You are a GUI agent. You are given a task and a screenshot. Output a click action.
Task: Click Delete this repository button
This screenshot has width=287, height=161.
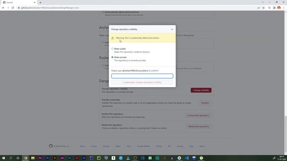coord(199,127)
